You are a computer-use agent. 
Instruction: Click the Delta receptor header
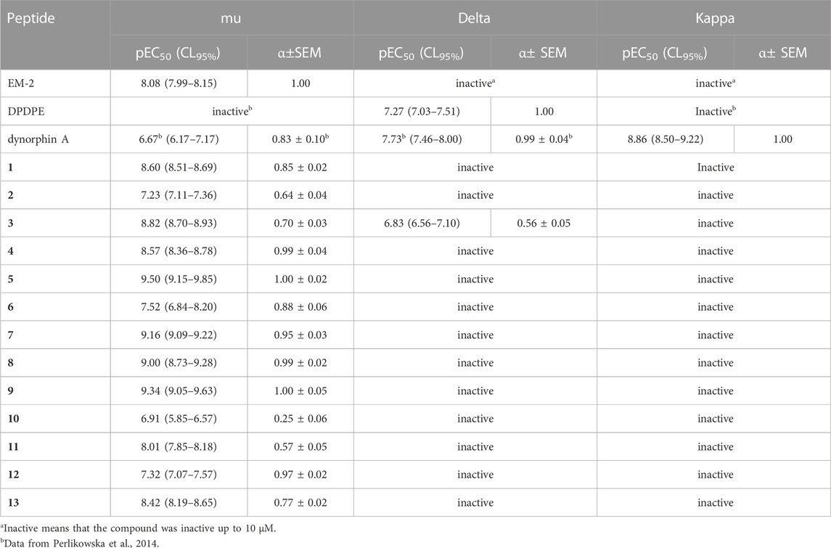pos(475,15)
